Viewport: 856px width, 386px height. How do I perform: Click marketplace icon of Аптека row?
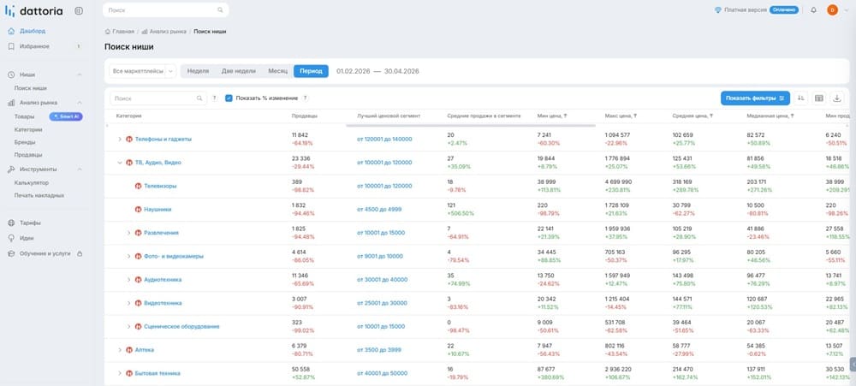[129, 350]
